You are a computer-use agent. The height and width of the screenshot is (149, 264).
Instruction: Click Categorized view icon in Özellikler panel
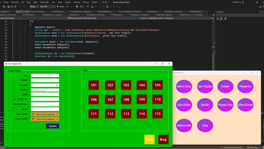tap(218, 19)
